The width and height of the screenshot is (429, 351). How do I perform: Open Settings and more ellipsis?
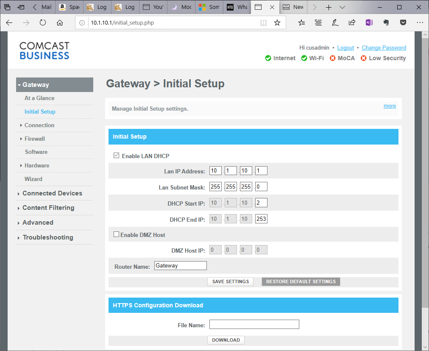click(x=420, y=22)
